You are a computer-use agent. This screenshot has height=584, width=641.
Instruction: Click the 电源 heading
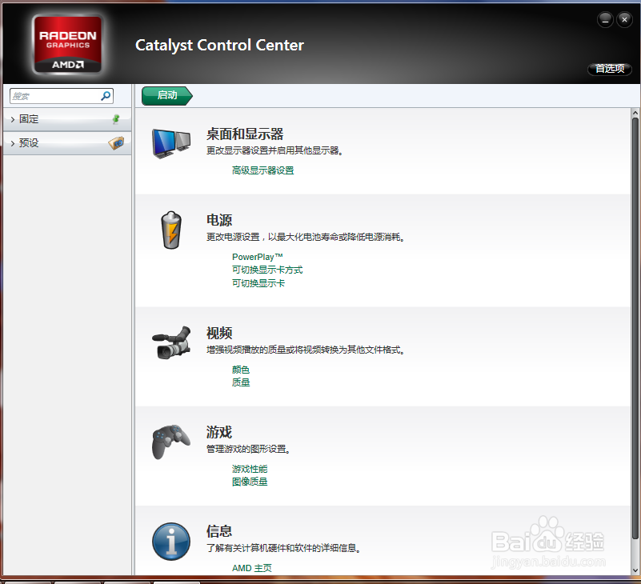tap(219, 220)
